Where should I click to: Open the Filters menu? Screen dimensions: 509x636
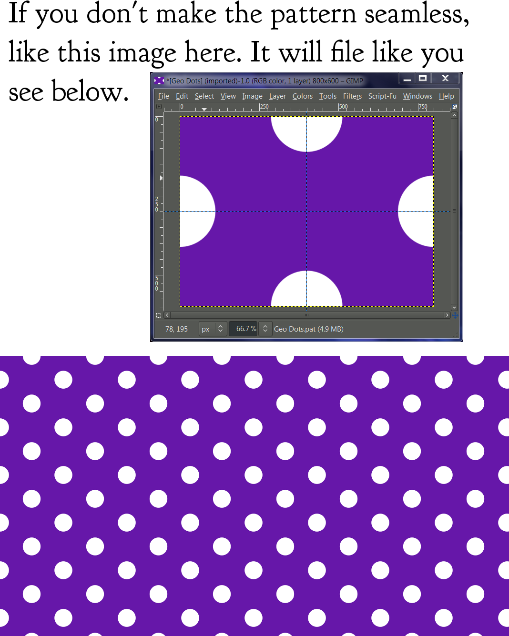(352, 96)
